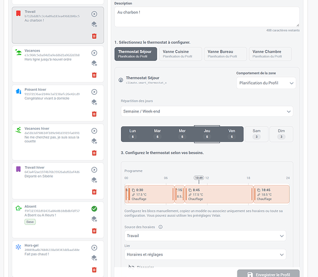
Task: Select the Thermostat Séjour tab
Action: [x=135, y=54]
